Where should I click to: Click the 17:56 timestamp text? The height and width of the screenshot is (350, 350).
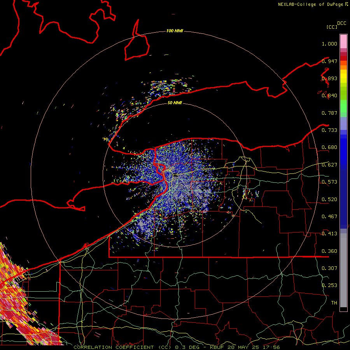(x=271, y=347)
